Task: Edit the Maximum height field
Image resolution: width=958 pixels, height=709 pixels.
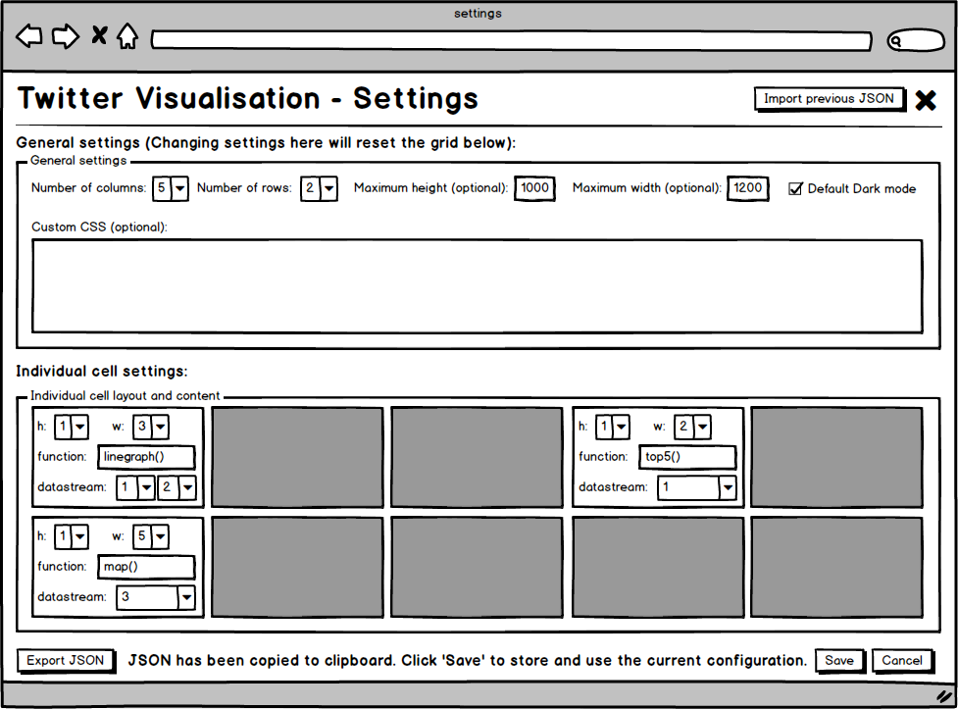Action: (x=534, y=188)
